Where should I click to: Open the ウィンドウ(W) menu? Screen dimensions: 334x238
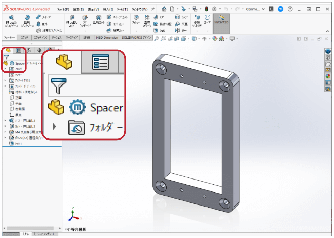click(139, 9)
